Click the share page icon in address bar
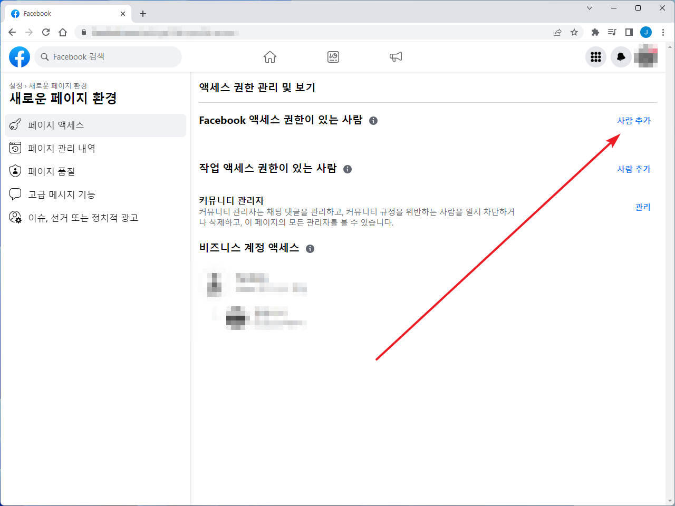This screenshot has height=506, width=675. pyautogui.click(x=557, y=32)
